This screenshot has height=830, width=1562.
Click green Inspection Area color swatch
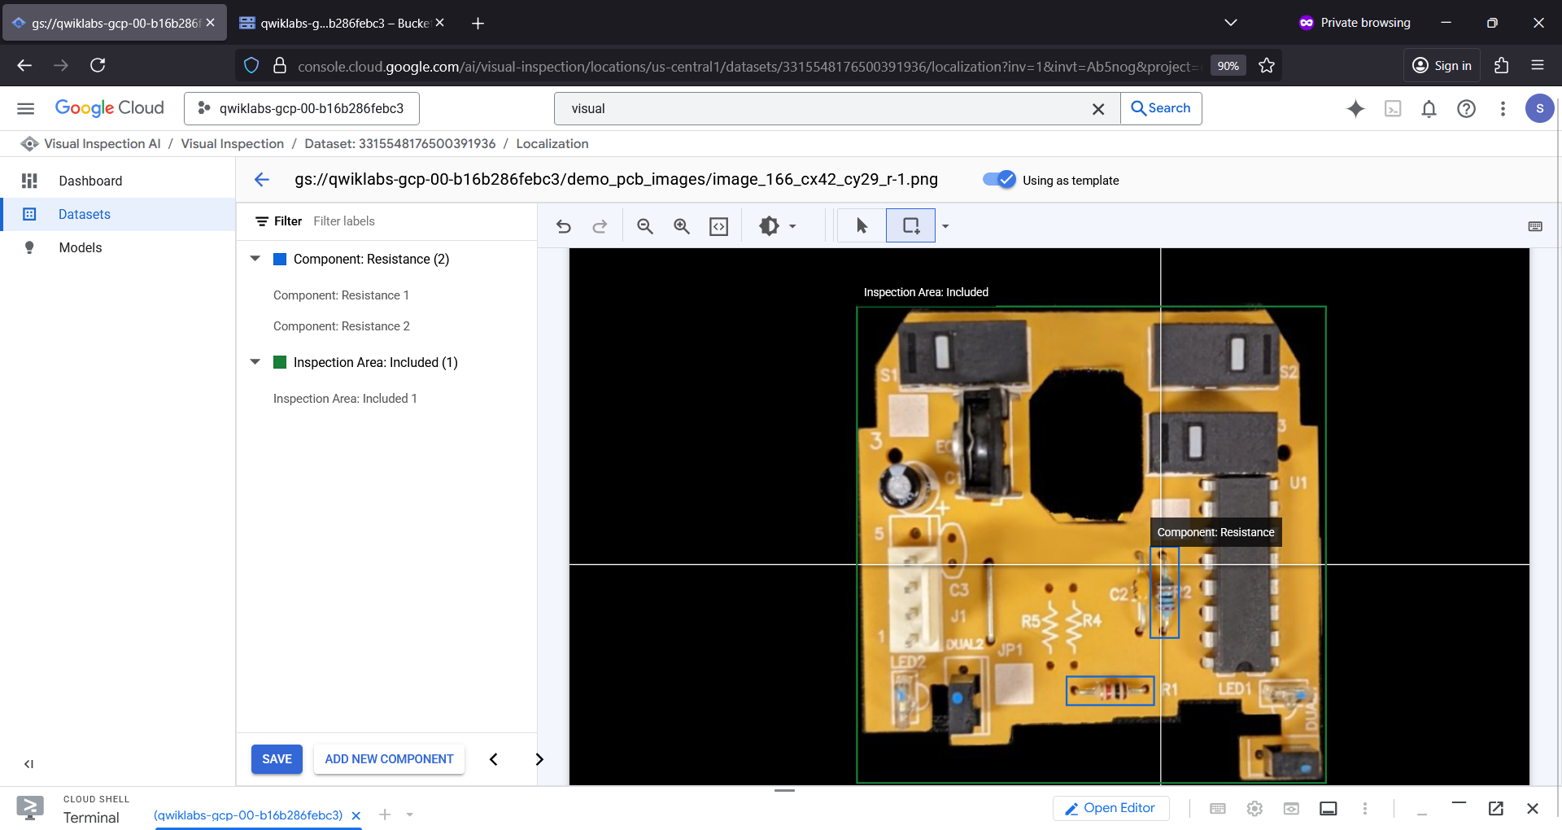click(x=280, y=362)
